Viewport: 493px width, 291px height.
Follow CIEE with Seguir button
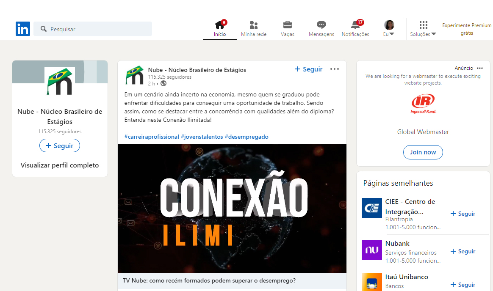[463, 214]
